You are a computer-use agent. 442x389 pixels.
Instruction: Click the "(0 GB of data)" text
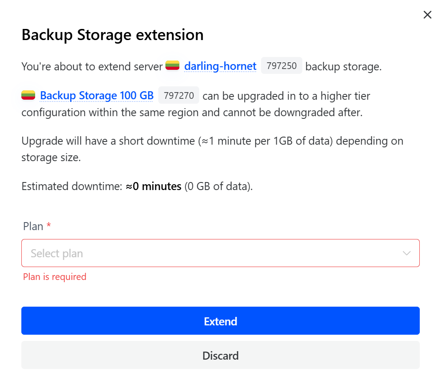(218, 186)
